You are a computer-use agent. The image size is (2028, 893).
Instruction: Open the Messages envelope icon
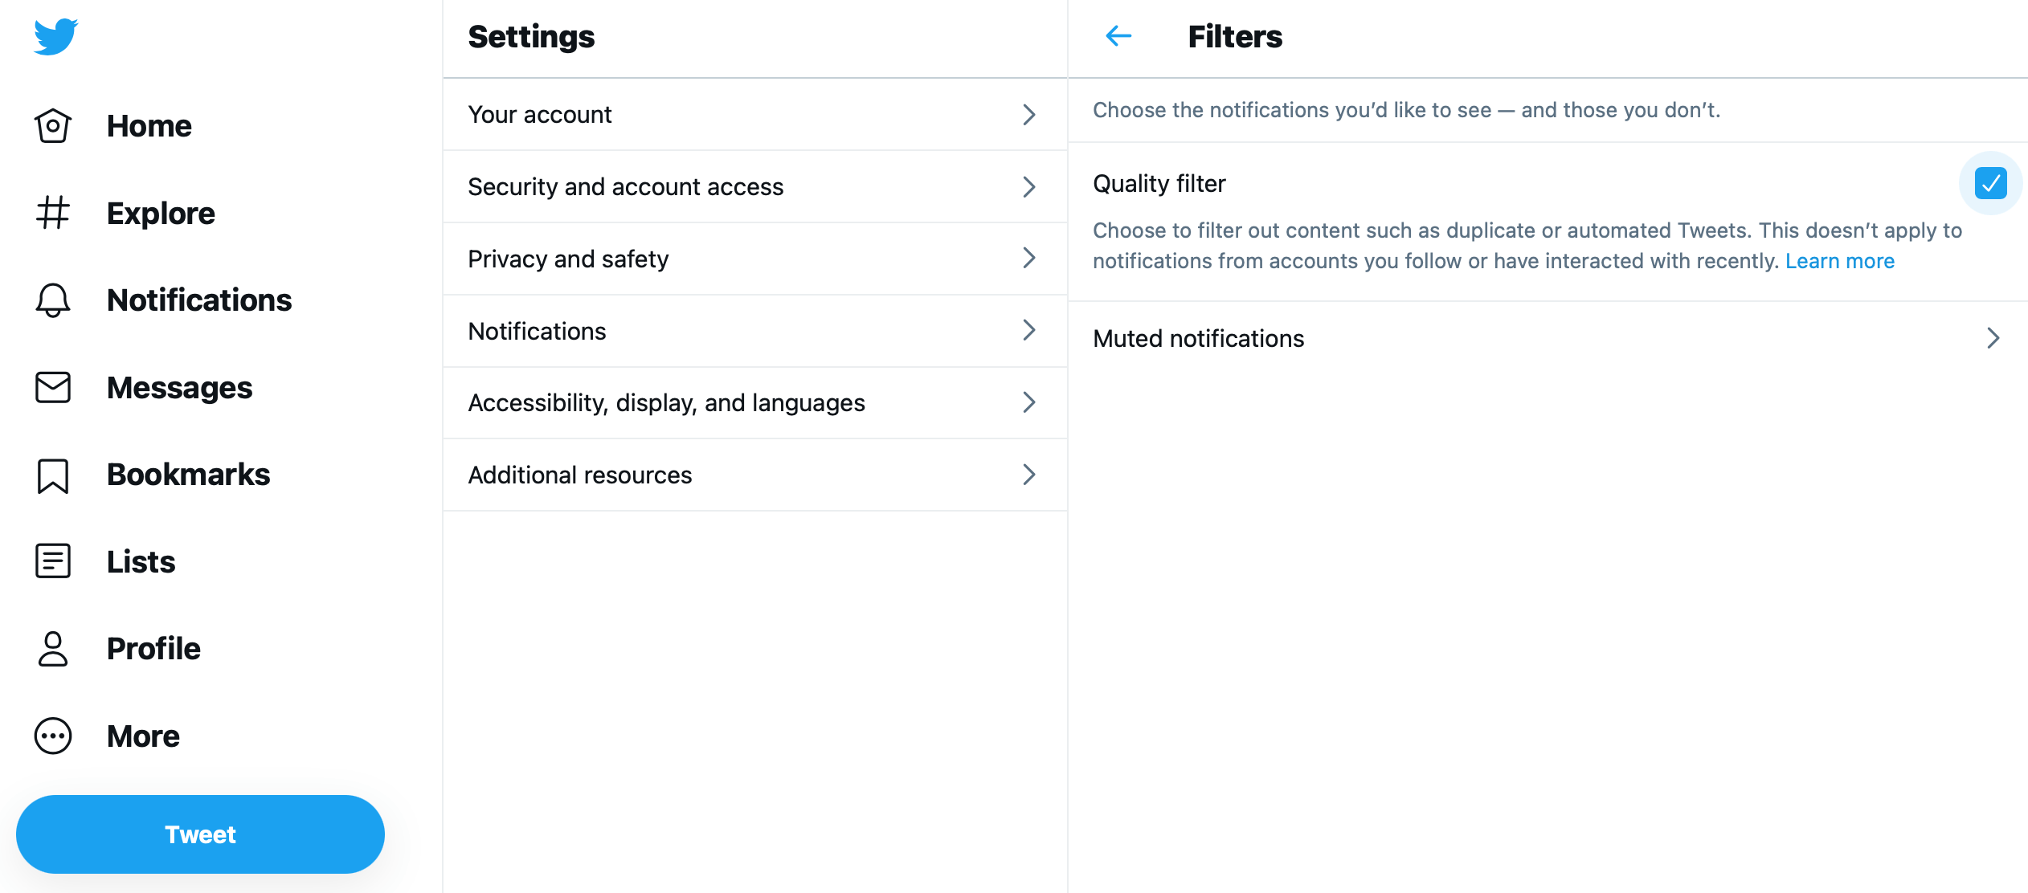(53, 388)
